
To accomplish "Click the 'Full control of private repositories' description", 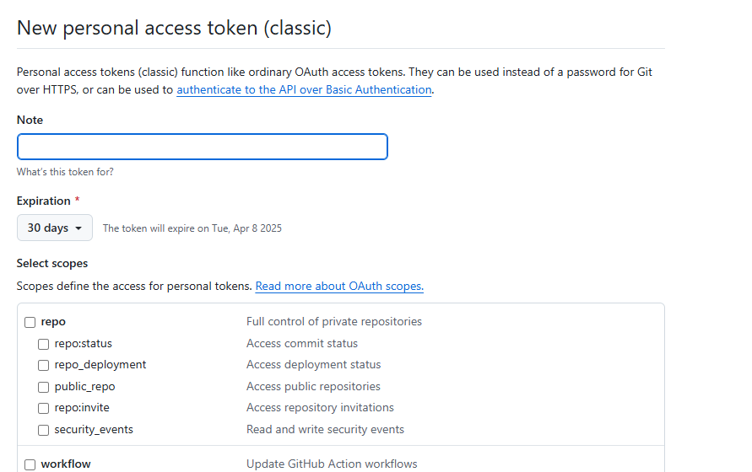I will pyautogui.click(x=334, y=321).
